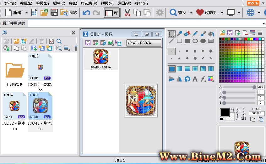The width and height of the screenshot is (266, 164).
Task: Expand the 收藏夹 favorites dropdown arrow
Action: point(222,13)
